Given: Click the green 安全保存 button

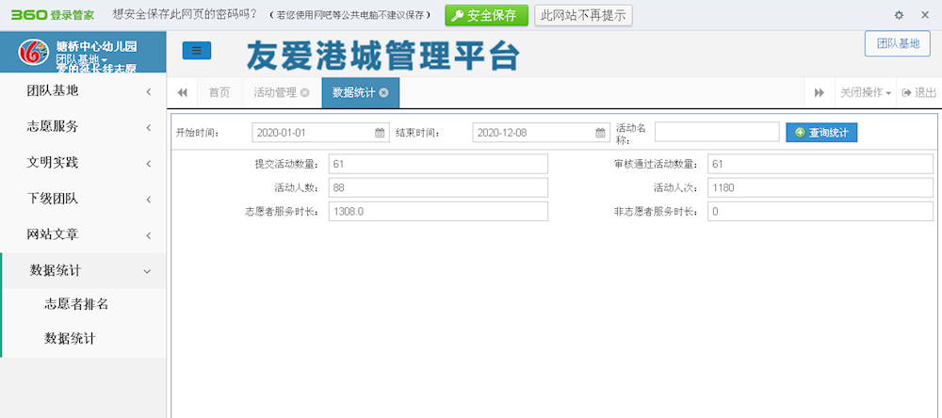Looking at the screenshot, I should coord(486,15).
